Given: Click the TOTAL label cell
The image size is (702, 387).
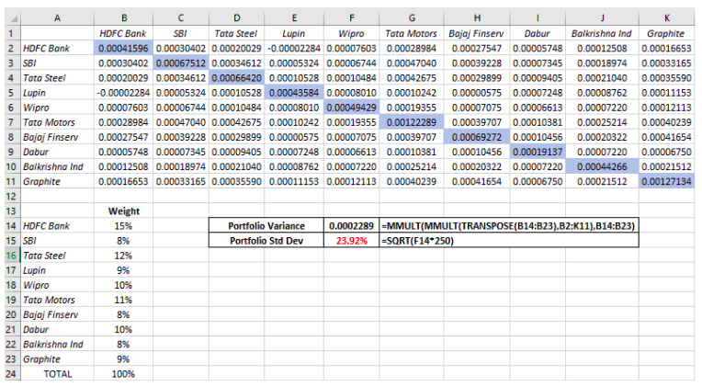Looking at the screenshot, I should (x=57, y=373).
